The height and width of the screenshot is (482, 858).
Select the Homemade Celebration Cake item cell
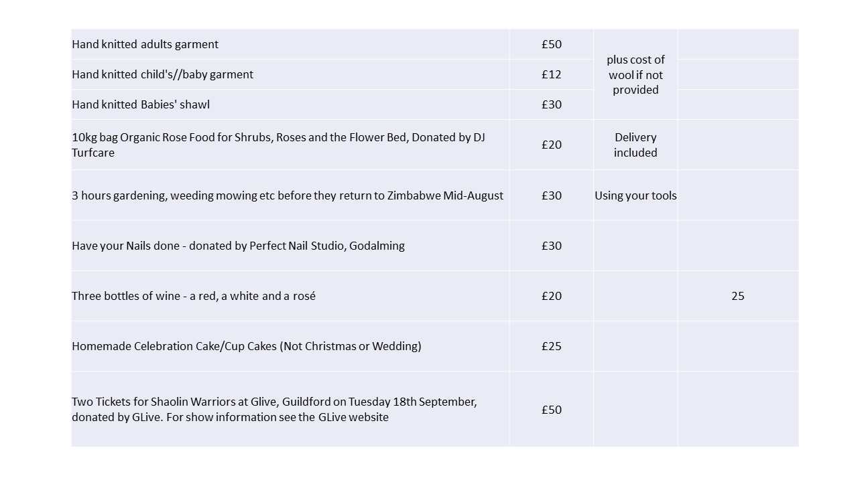point(247,346)
